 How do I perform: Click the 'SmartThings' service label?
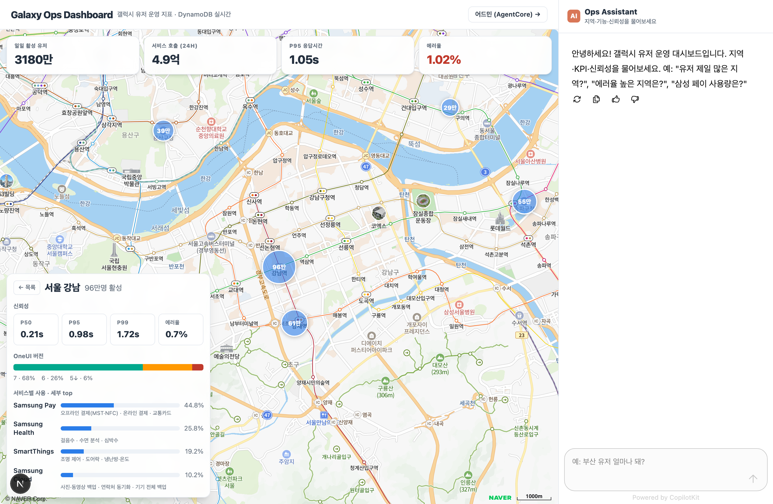point(34,451)
